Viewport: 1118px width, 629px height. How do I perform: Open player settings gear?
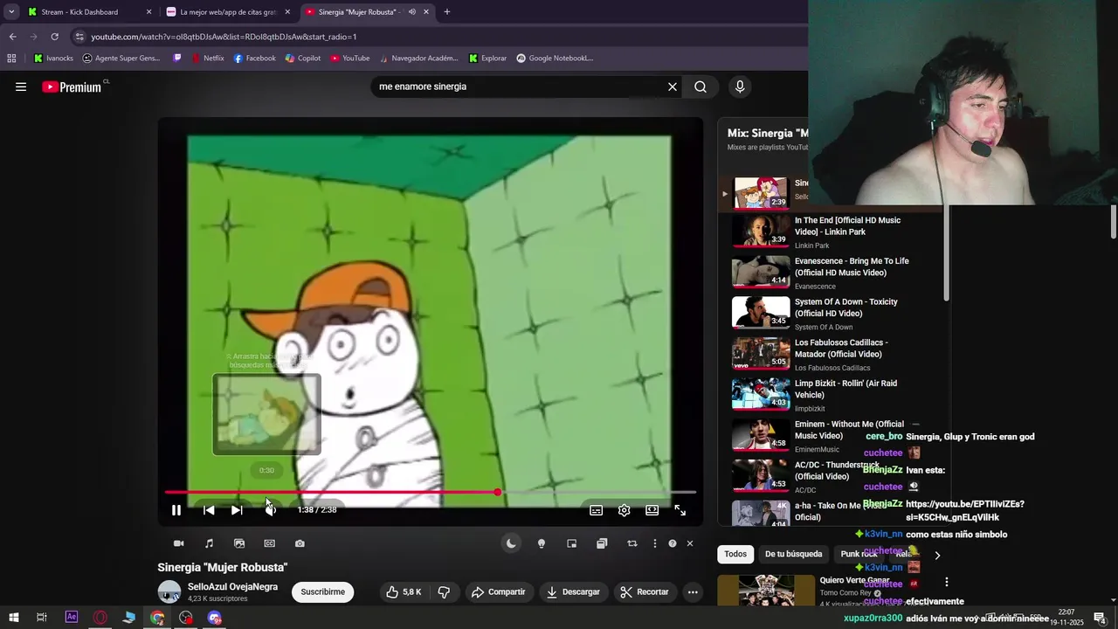click(624, 510)
